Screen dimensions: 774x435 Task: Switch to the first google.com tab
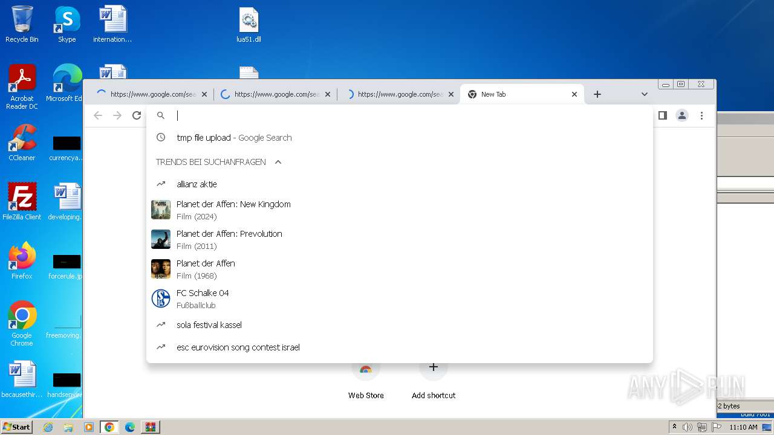[151, 94]
